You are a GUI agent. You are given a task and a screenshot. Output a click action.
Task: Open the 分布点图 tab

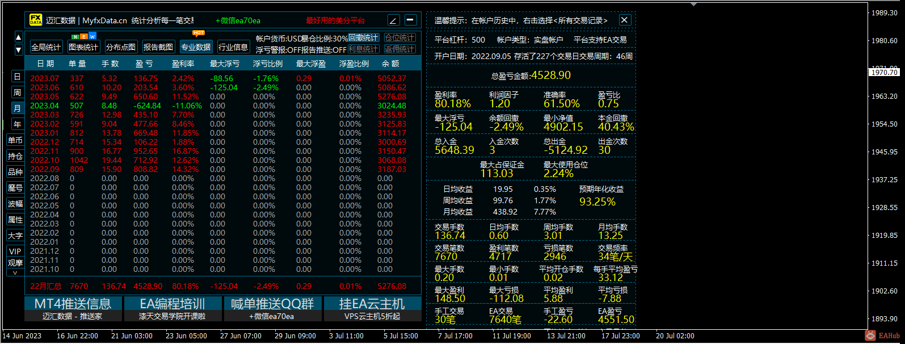pos(121,47)
